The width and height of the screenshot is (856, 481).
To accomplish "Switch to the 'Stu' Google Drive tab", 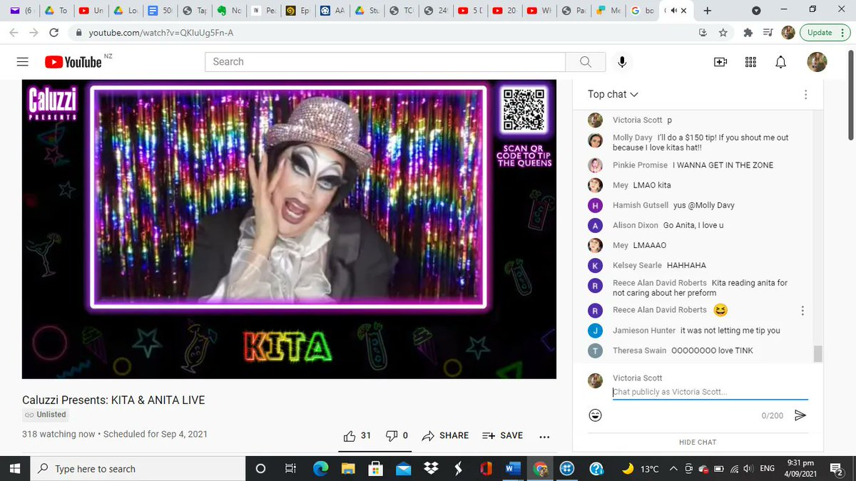I will point(366,11).
